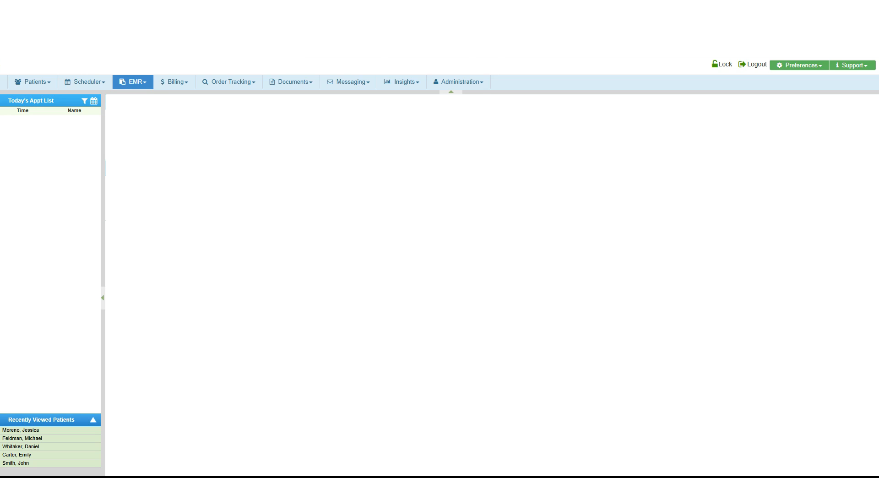Open recent patient Whitaker, Daniel
This screenshot has width=879, height=478.
50,447
